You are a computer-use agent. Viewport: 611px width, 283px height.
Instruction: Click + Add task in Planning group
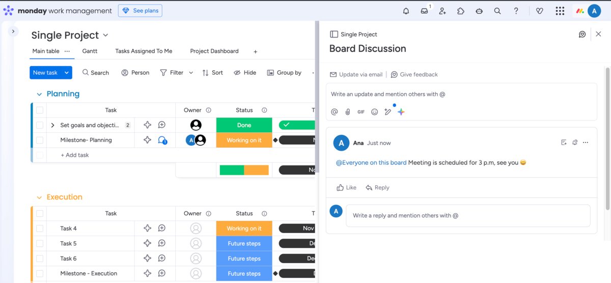pos(75,155)
